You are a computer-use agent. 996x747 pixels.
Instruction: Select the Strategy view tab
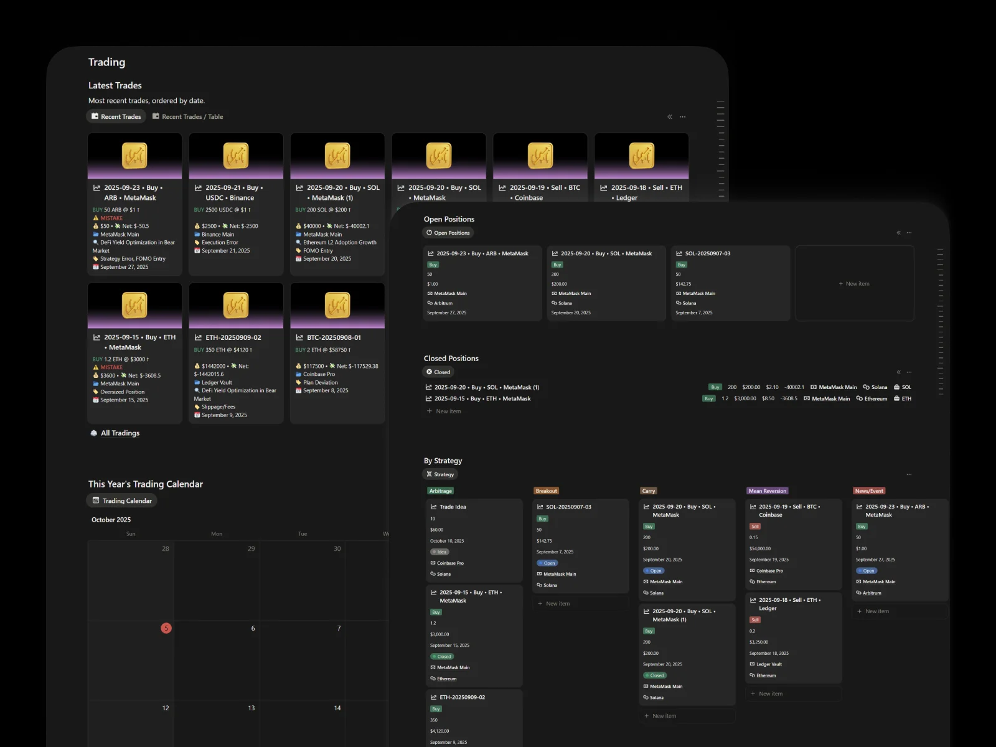(x=440, y=474)
